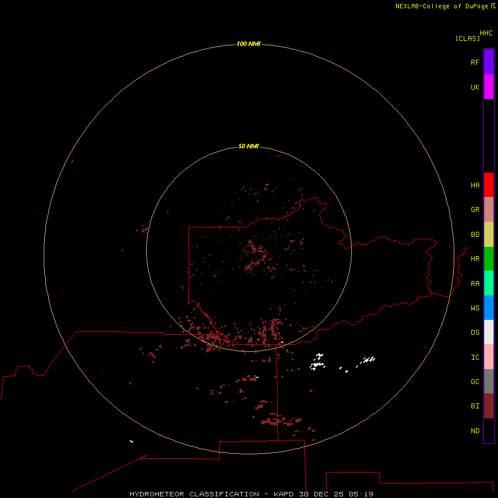This screenshot has width=498, height=498.
Task: Click the GR legend label
Action: coord(475,210)
